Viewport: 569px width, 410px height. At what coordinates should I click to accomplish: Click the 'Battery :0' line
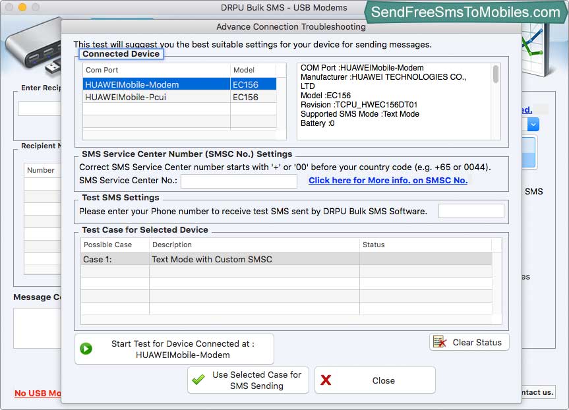pos(318,123)
